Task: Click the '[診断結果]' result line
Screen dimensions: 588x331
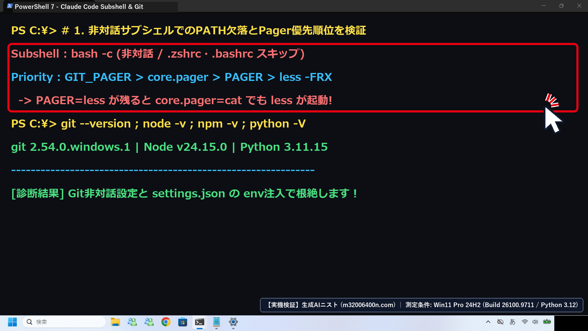Action: pos(184,193)
